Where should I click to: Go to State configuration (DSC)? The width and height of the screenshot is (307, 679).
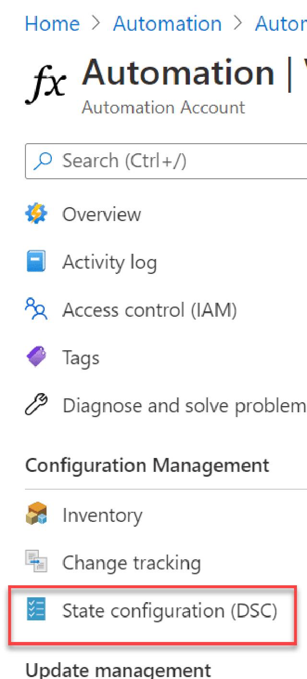pos(169,611)
